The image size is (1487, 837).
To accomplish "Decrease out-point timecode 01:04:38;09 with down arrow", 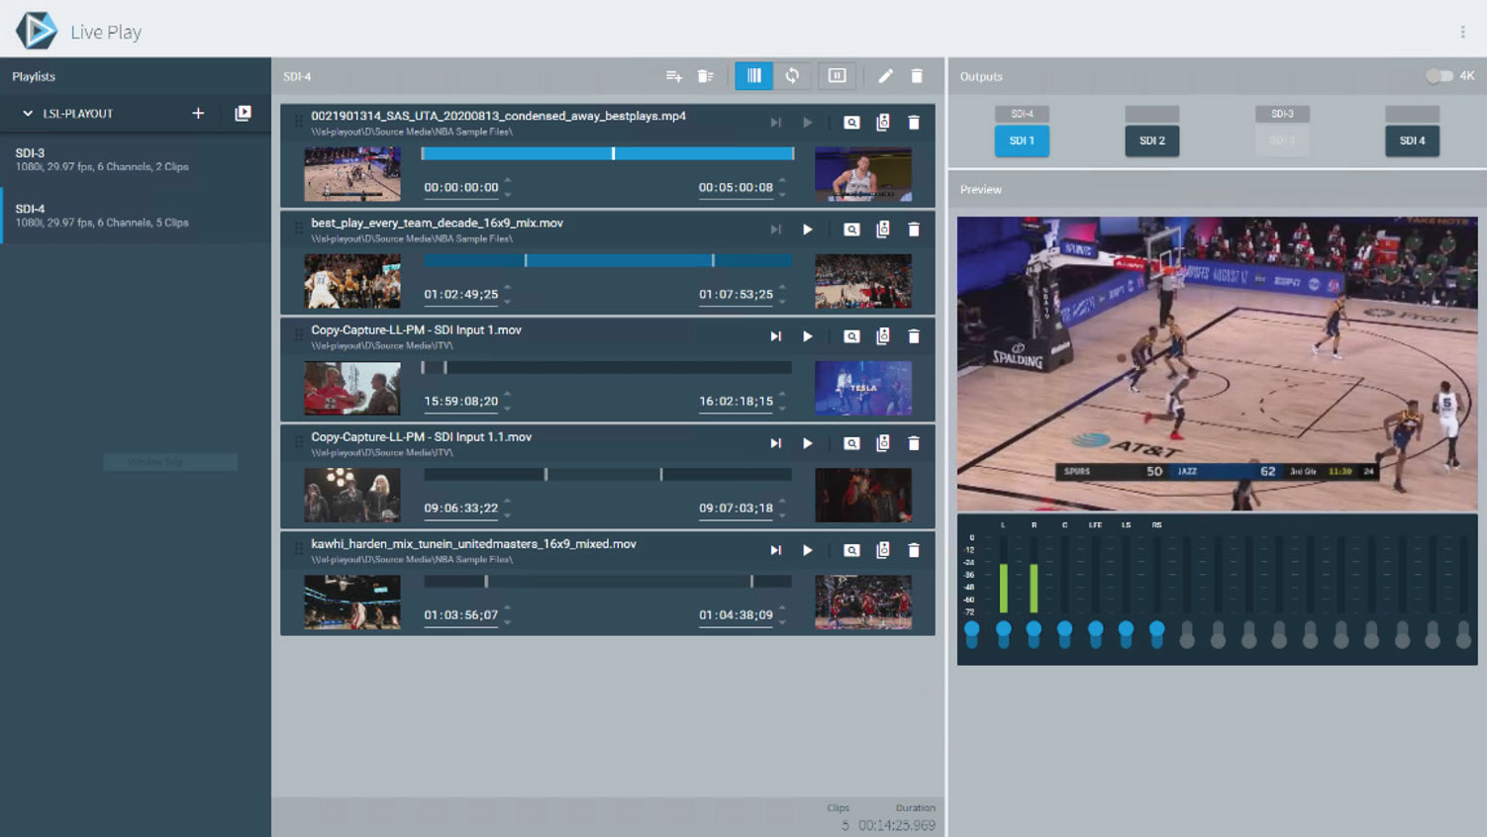I will [782, 622].
